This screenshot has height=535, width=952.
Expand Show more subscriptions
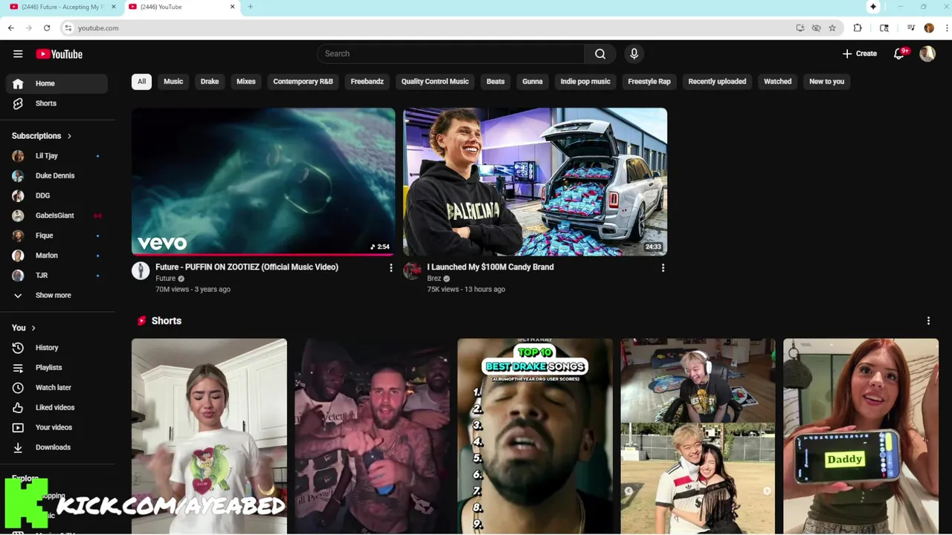coord(57,295)
